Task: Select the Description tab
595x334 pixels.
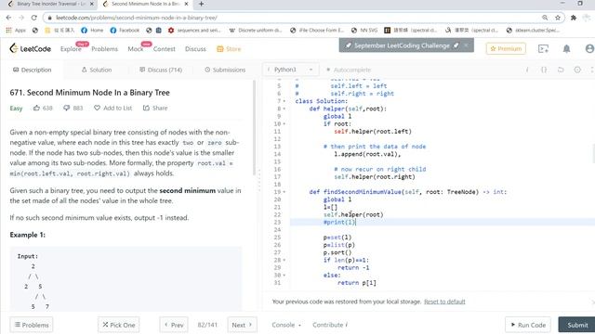Action: [x=32, y=70]
